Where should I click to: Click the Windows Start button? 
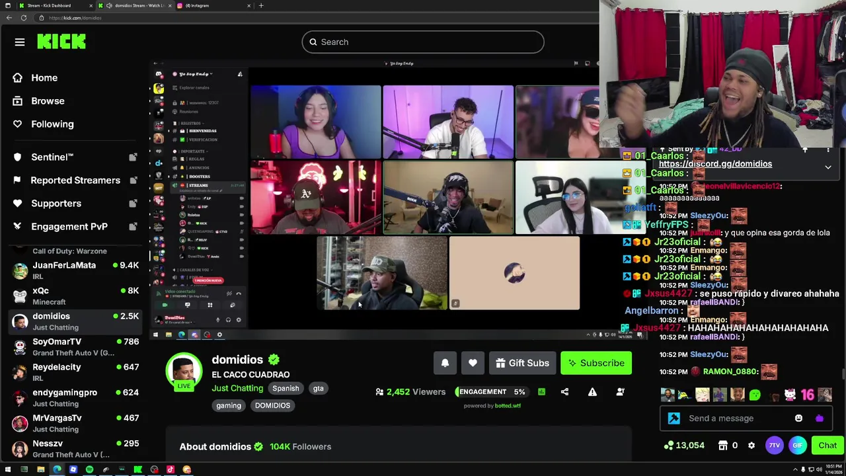click(7, 469)
